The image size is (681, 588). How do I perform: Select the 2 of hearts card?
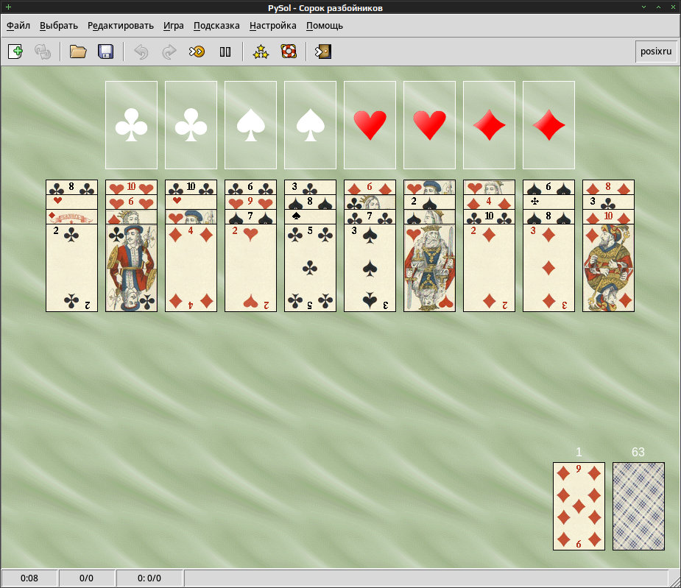250,268
